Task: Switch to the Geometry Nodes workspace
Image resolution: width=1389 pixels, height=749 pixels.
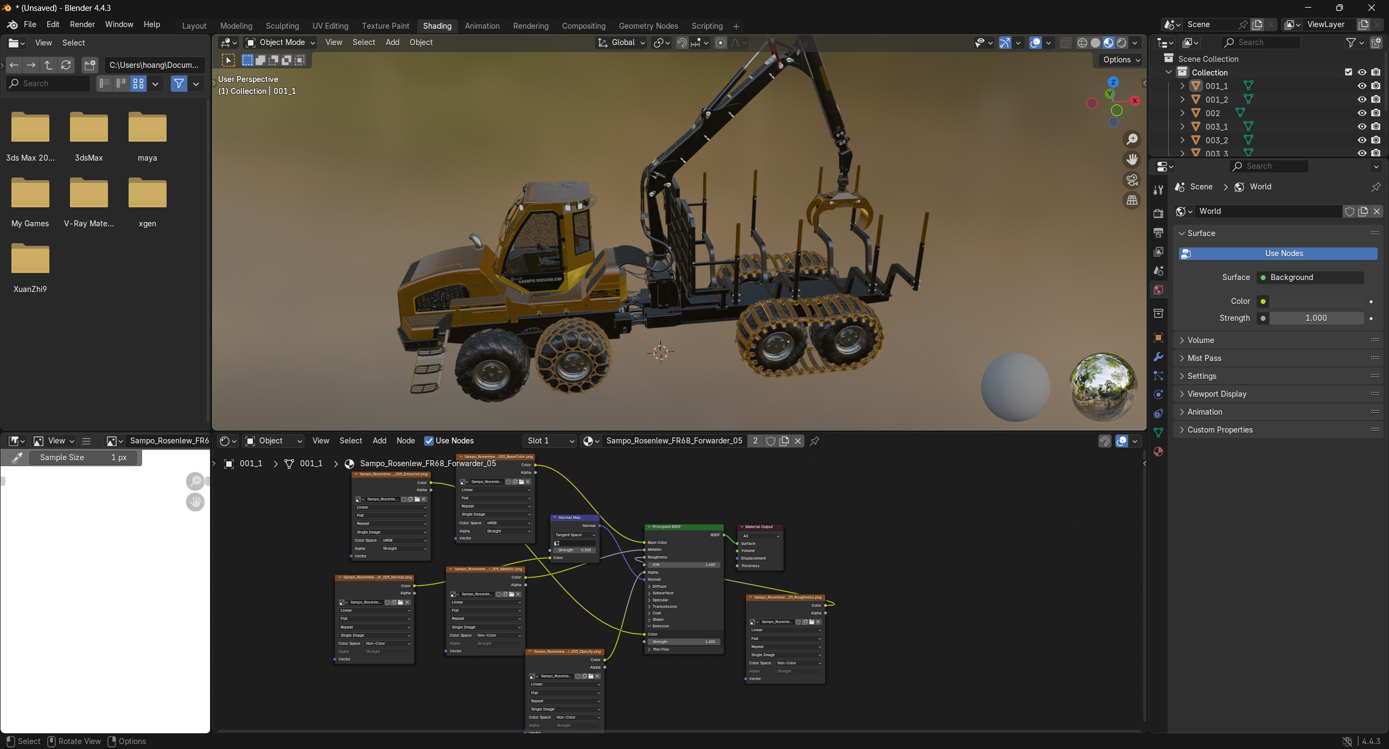Action: click(648, 26)
